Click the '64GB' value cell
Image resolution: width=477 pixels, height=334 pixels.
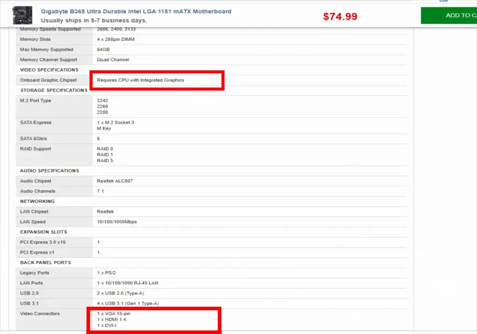click(x=103, y=49)
